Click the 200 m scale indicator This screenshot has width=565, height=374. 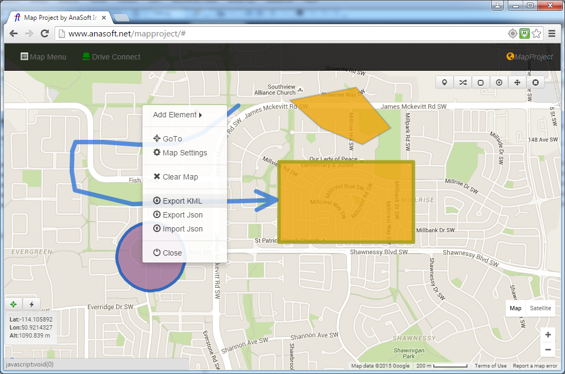442,366
